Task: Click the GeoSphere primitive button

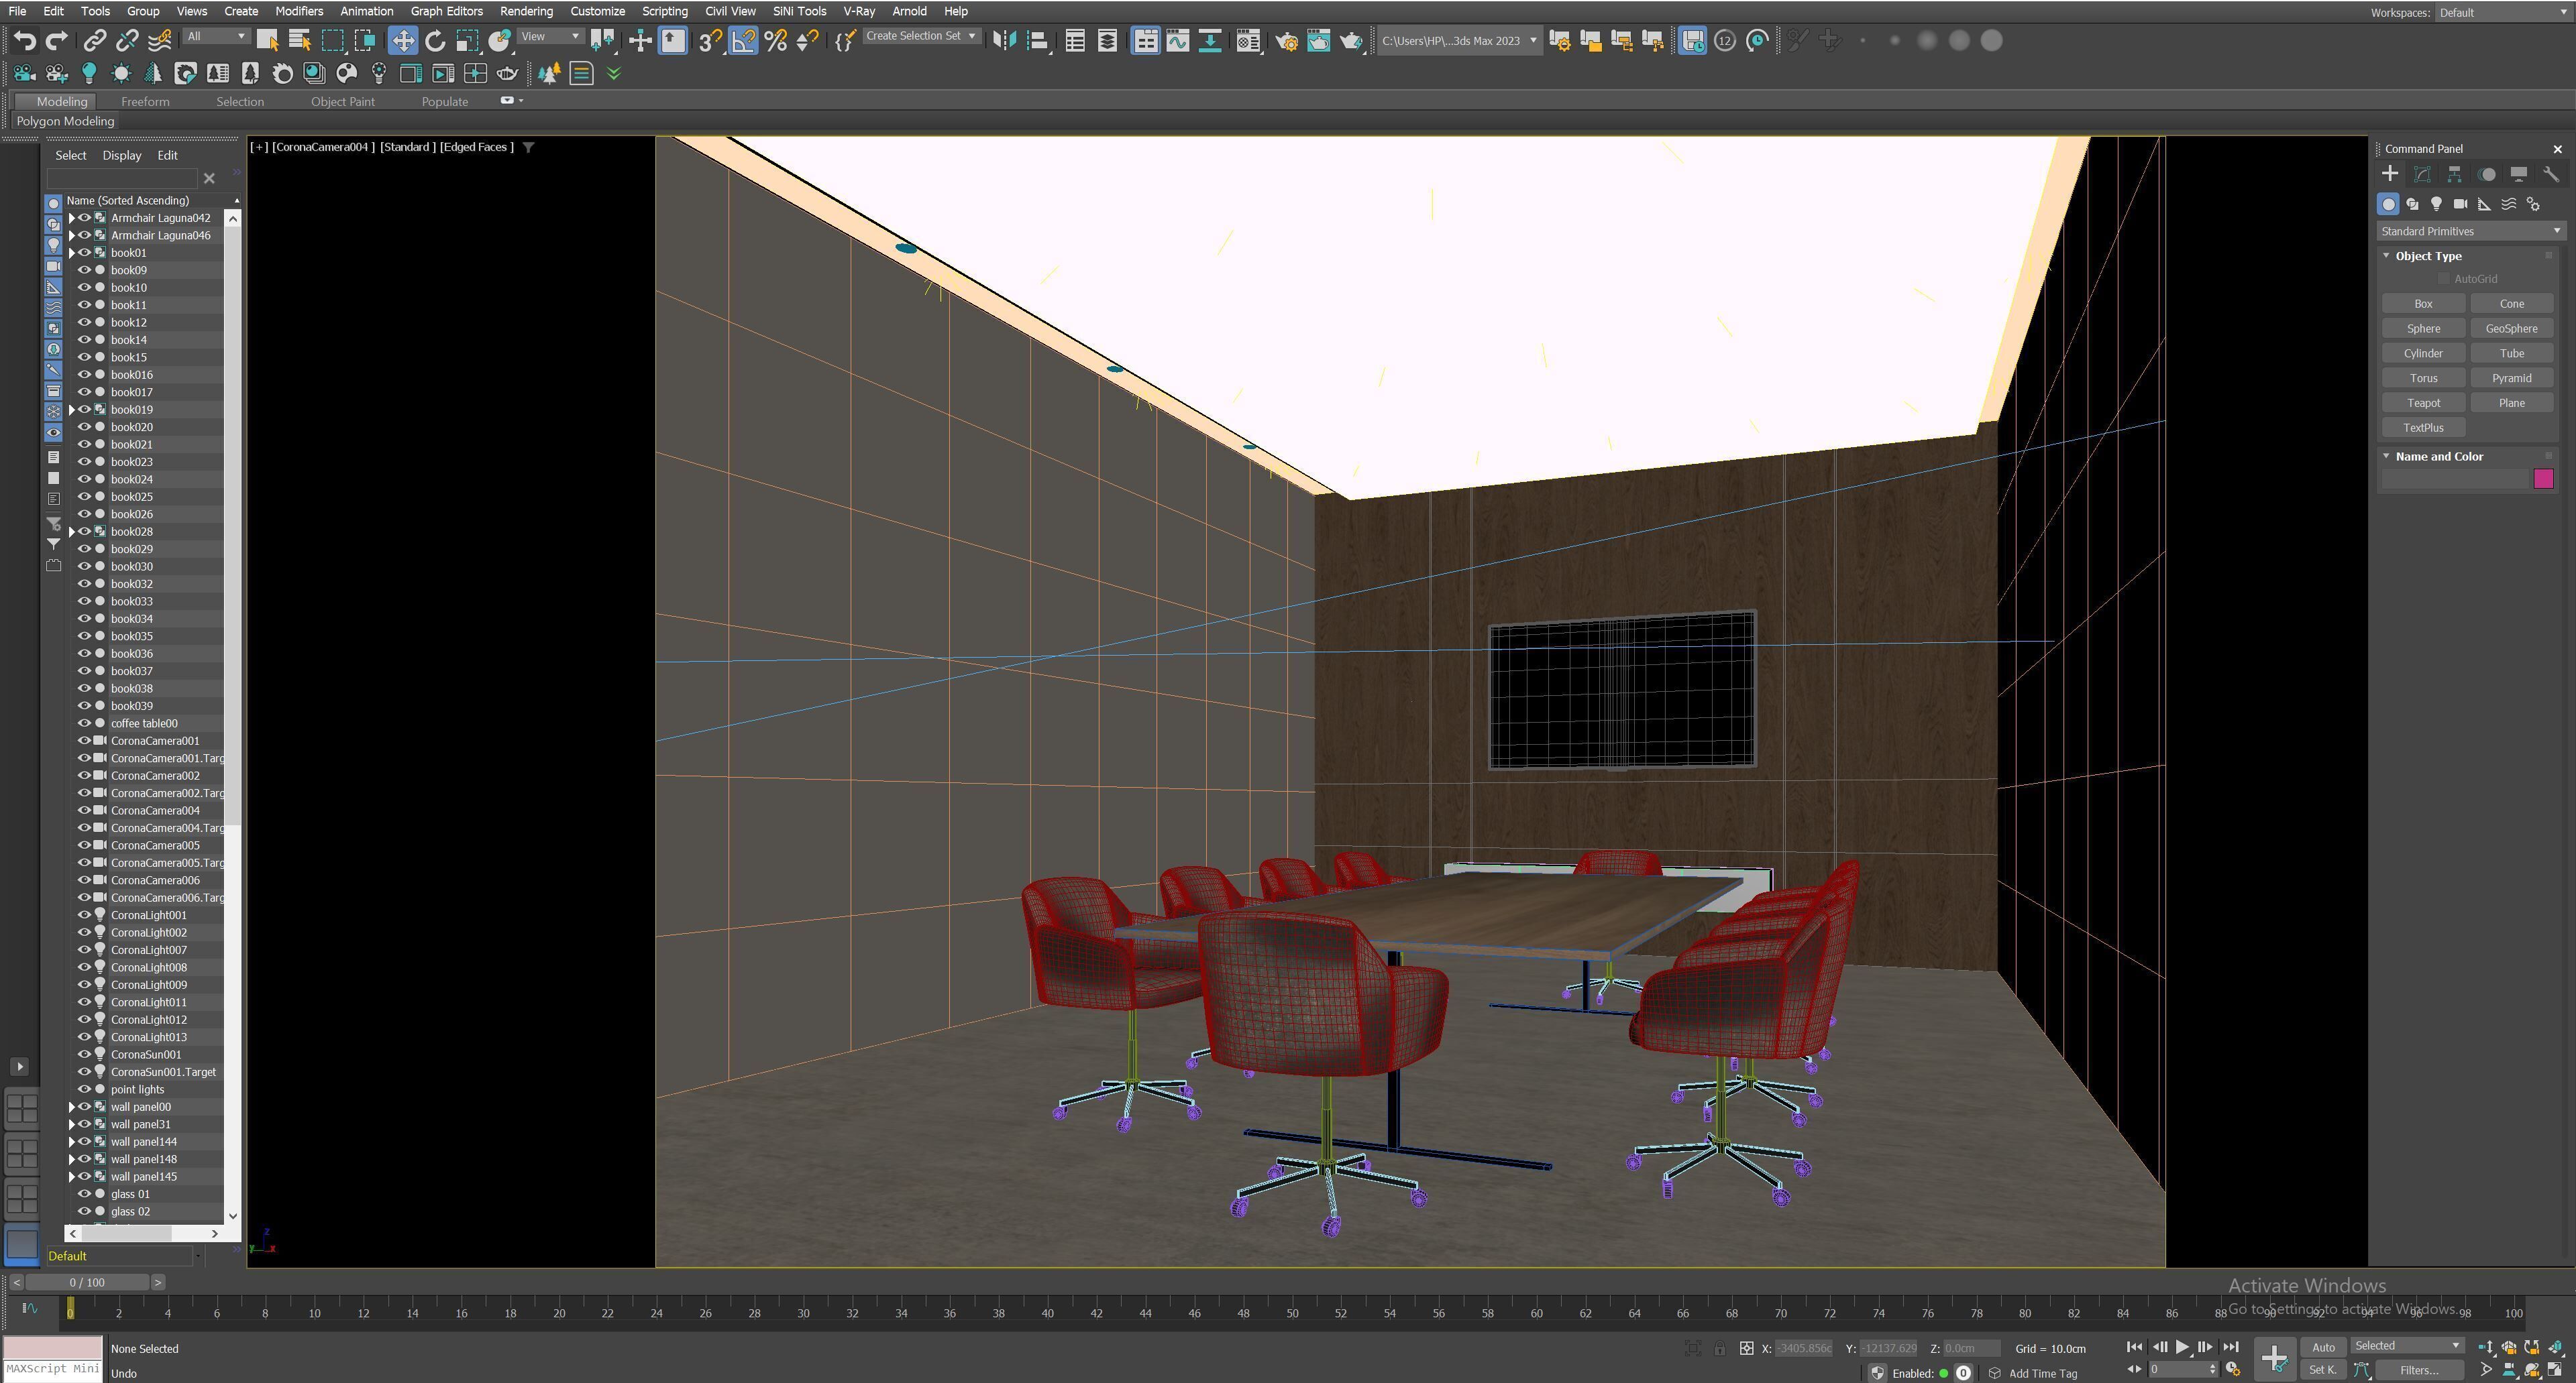Action: (x=2511, y=328)
